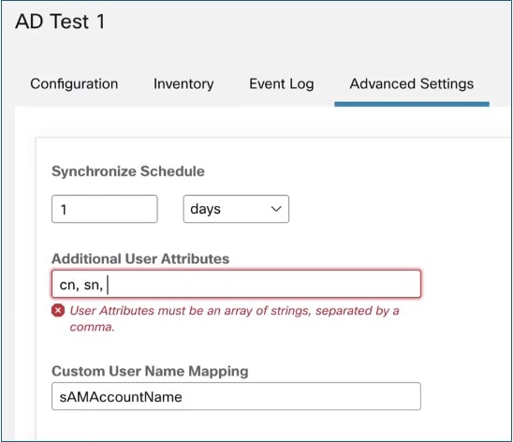The height and width of the screenshot is (442, 513).
Task: Open the Inventory tab
Action: 183,83
